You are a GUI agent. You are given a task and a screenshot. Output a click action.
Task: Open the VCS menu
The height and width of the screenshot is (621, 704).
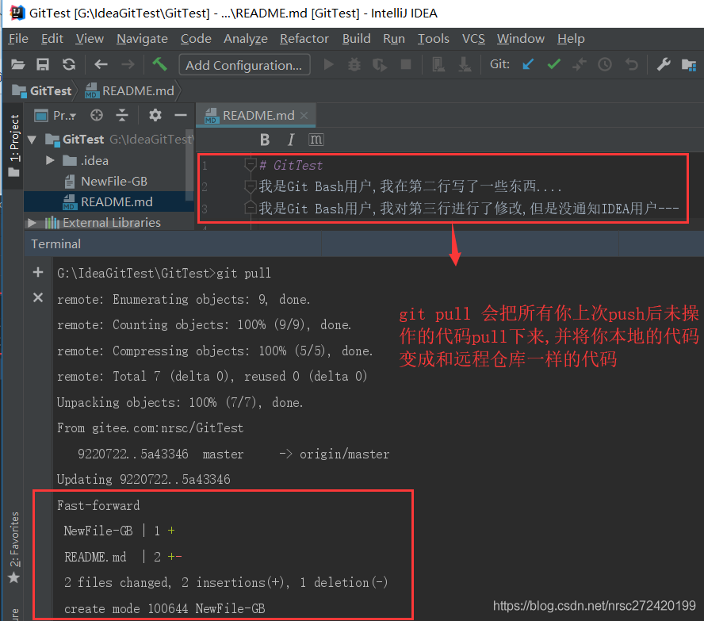[473, 38]
